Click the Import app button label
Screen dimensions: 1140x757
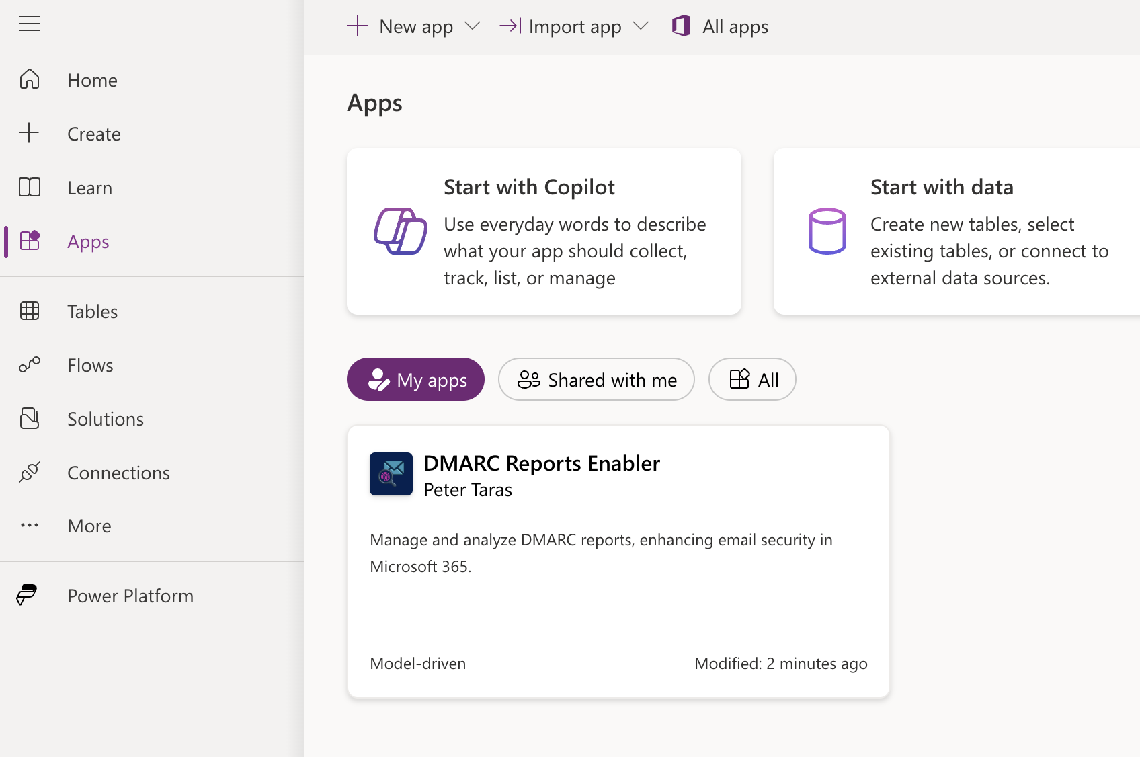(575, 27)
